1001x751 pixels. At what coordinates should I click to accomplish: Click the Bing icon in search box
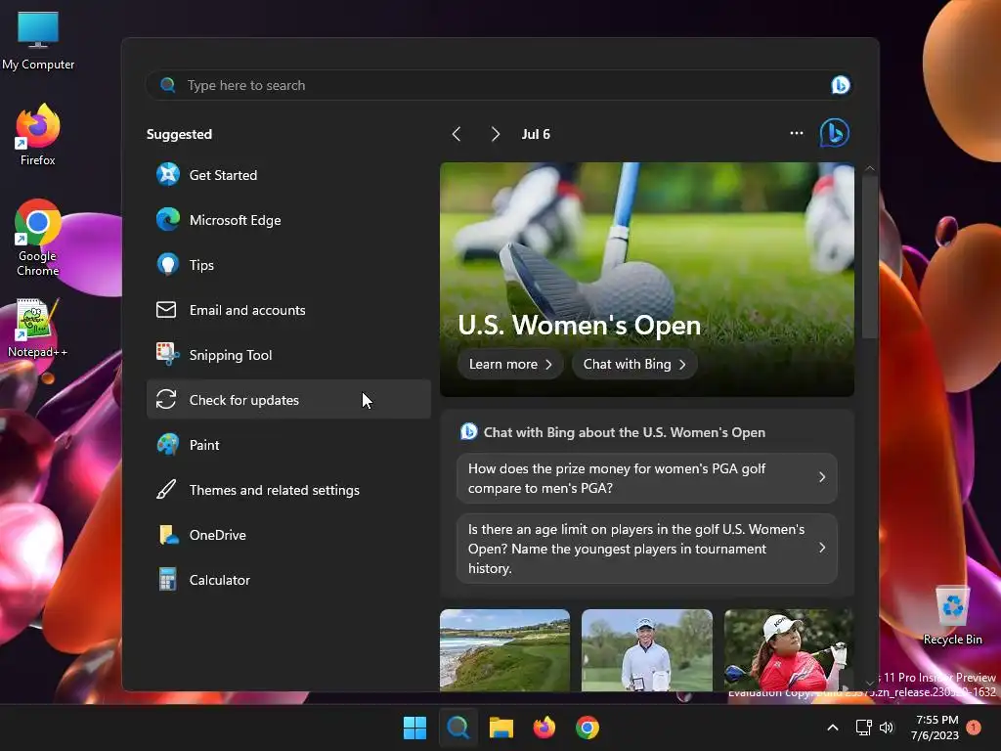[x=840, y=85]
